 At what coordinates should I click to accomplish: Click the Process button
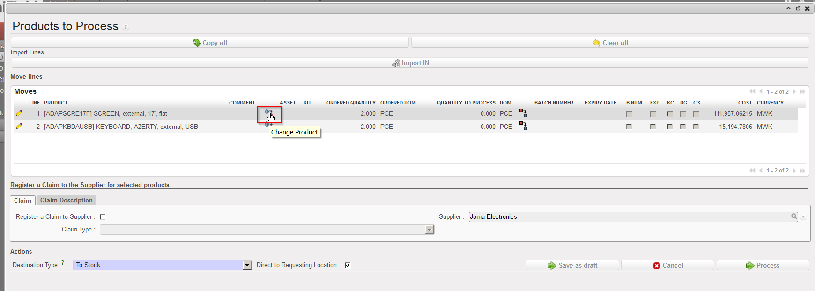(x=763, y=265)
